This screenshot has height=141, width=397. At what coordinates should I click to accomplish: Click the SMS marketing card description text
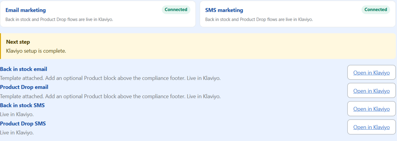click(x=259, y=19)
